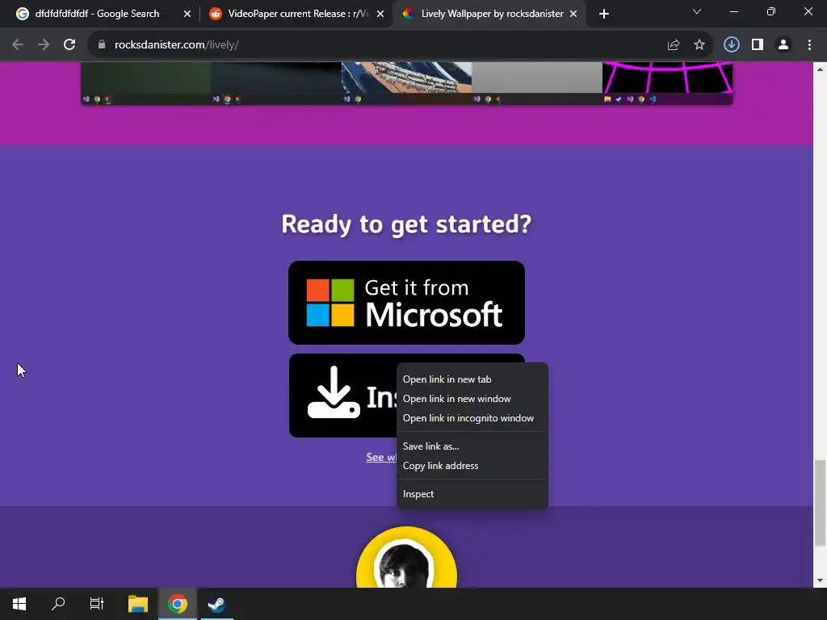This screenshot has width=827, height=620.
Task: View site security lock info
Action: click(102, 45)
